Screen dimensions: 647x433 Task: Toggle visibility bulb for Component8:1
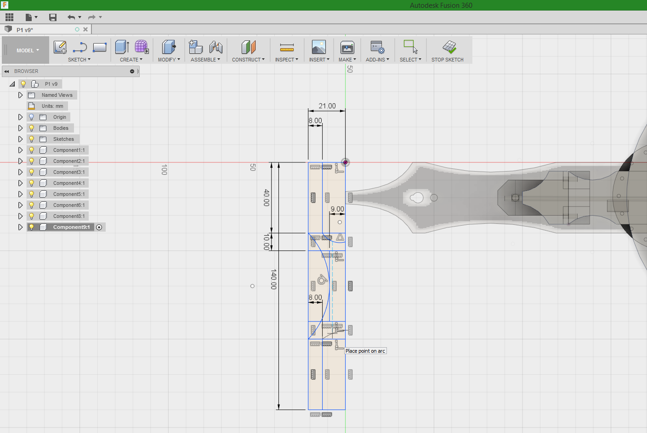[32, 216]
